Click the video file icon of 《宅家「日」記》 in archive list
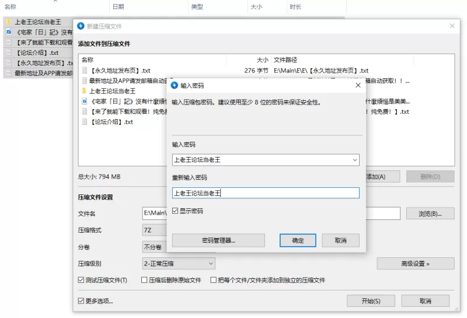 pos(84,102)
